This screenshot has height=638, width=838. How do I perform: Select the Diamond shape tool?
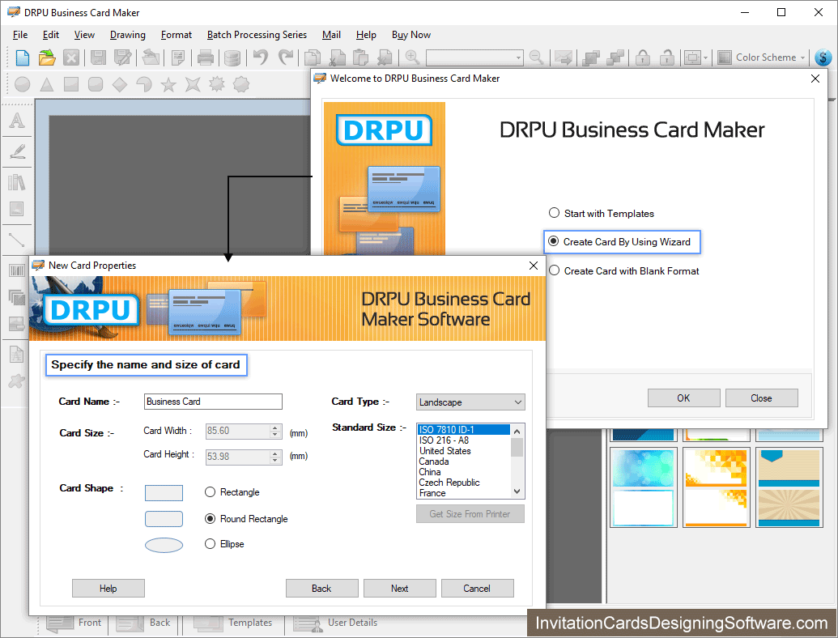coord(120,84)
